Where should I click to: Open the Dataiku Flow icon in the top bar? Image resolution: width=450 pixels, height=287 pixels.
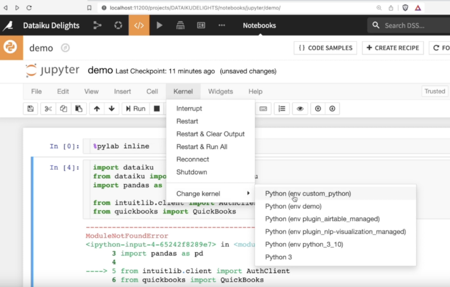pyautogui.click(x=97, y=26)
